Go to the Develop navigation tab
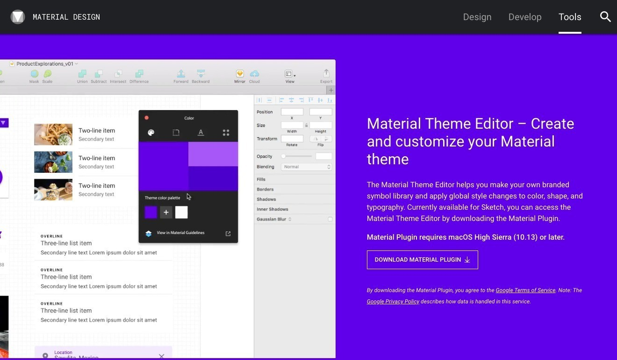The height and width of the screenshot is (360, 617). point(525,17)
